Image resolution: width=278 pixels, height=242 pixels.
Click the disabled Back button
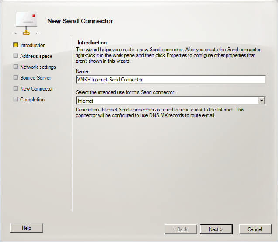point(181,229)
